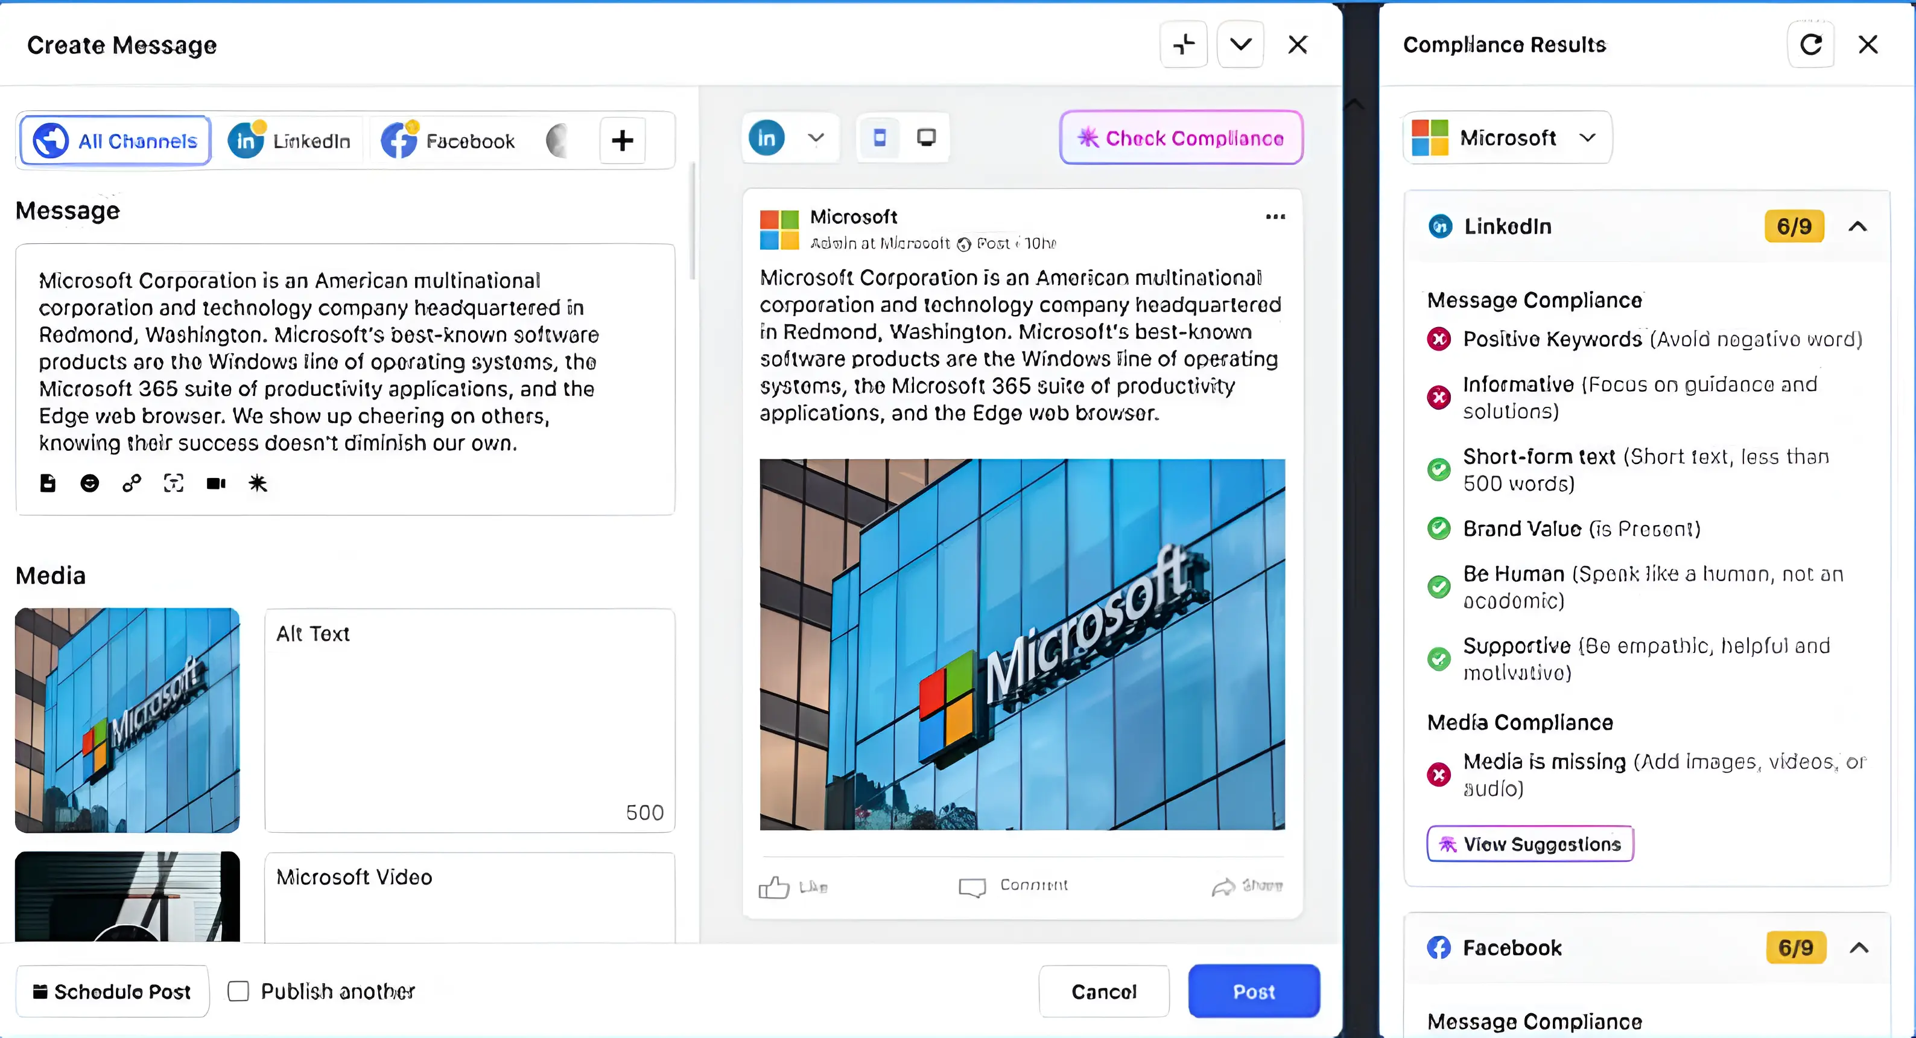Click the preview post image of Microsoft building
Screen dimensions: 1916x1038
pyautogui.click(x=1022, y=645)
